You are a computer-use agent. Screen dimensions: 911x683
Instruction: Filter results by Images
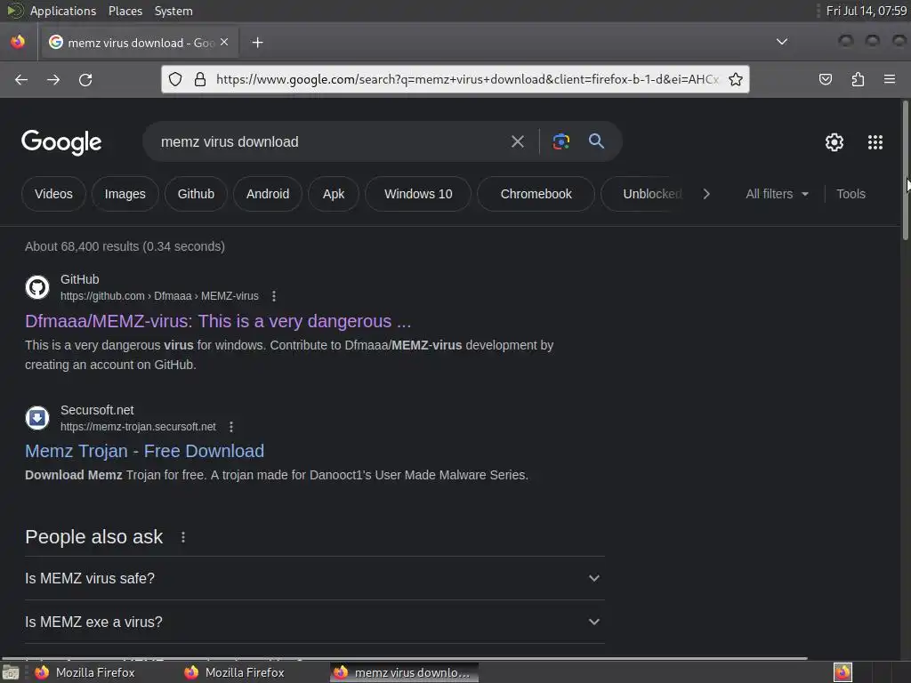(x=125, y=194)
